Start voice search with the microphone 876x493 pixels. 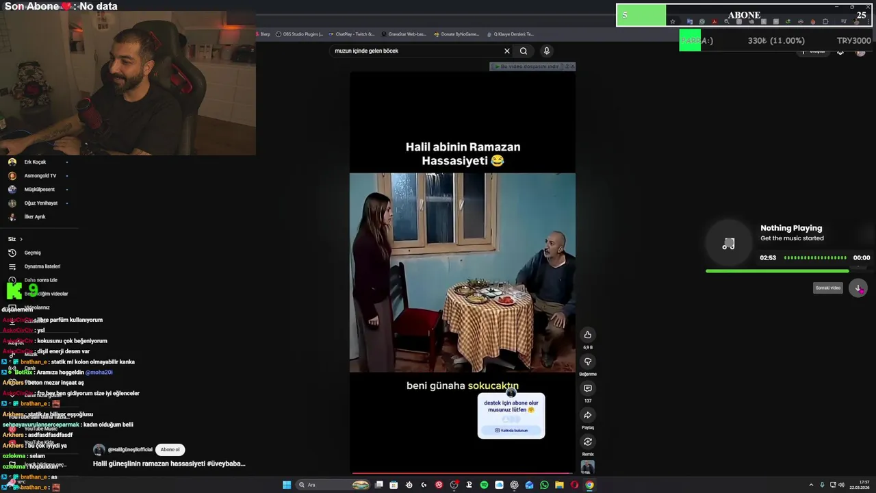pyautogui.click(x=546, y=51)
